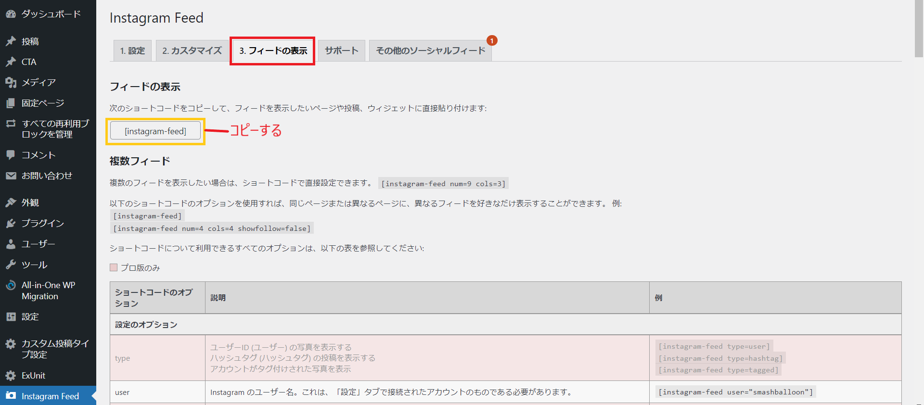Open the サポート tab
924x405 pixels.
342,51
